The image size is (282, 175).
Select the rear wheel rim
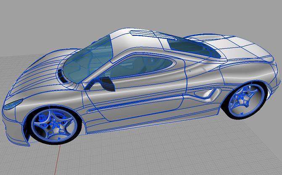[244, 100]
